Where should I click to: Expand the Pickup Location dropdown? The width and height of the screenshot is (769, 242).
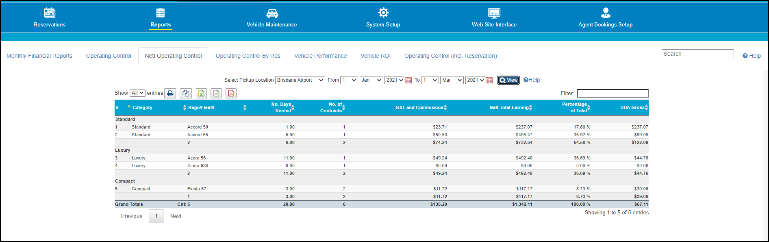pos(300,80)
